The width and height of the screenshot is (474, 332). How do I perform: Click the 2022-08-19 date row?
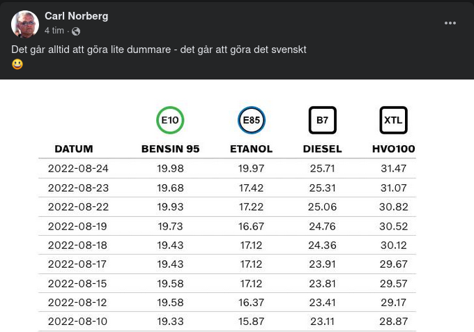pyautogui.click(x=78, y=226)
